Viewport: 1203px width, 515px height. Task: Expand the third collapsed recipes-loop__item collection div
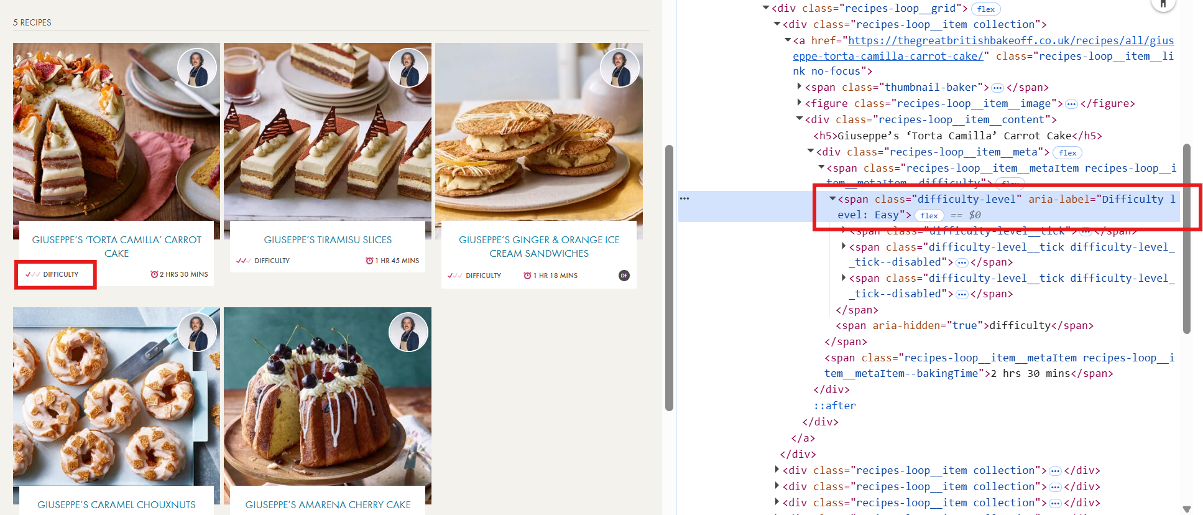tap(777, 502)
